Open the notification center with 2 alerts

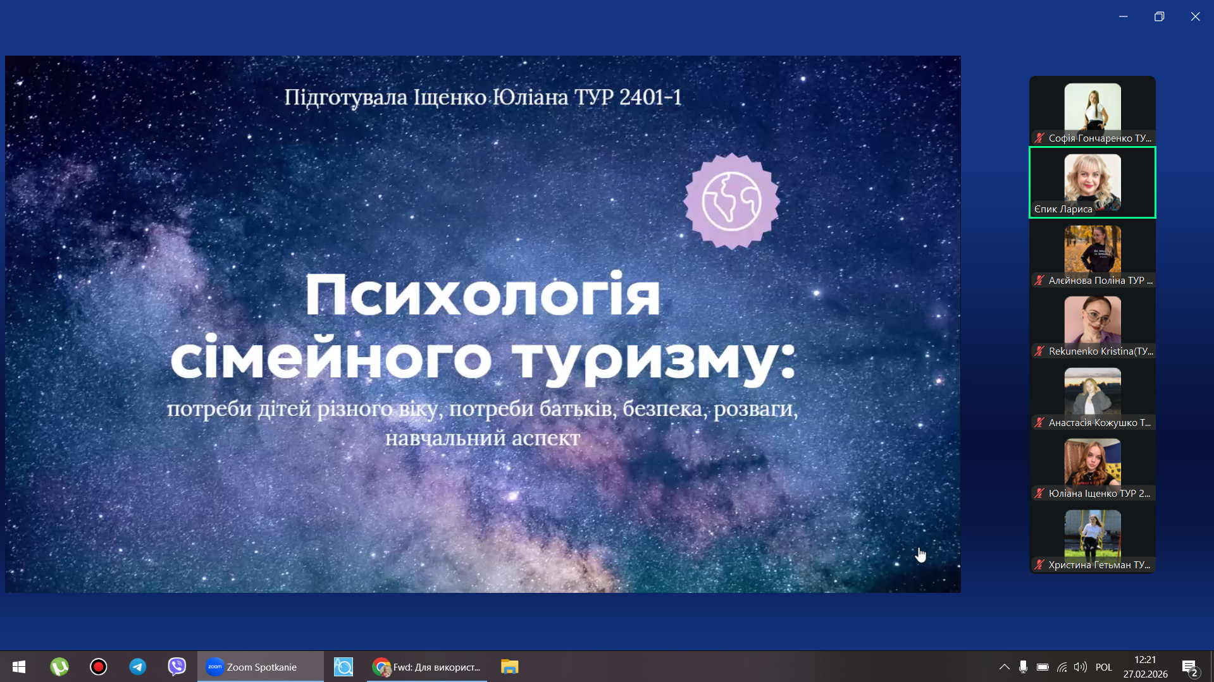point(1189,667)
